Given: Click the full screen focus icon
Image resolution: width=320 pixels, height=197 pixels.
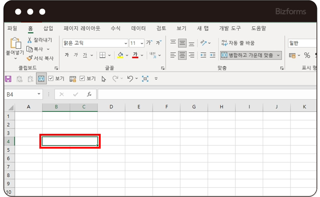Looking at the screenshot, I should [x=145, y=79].
